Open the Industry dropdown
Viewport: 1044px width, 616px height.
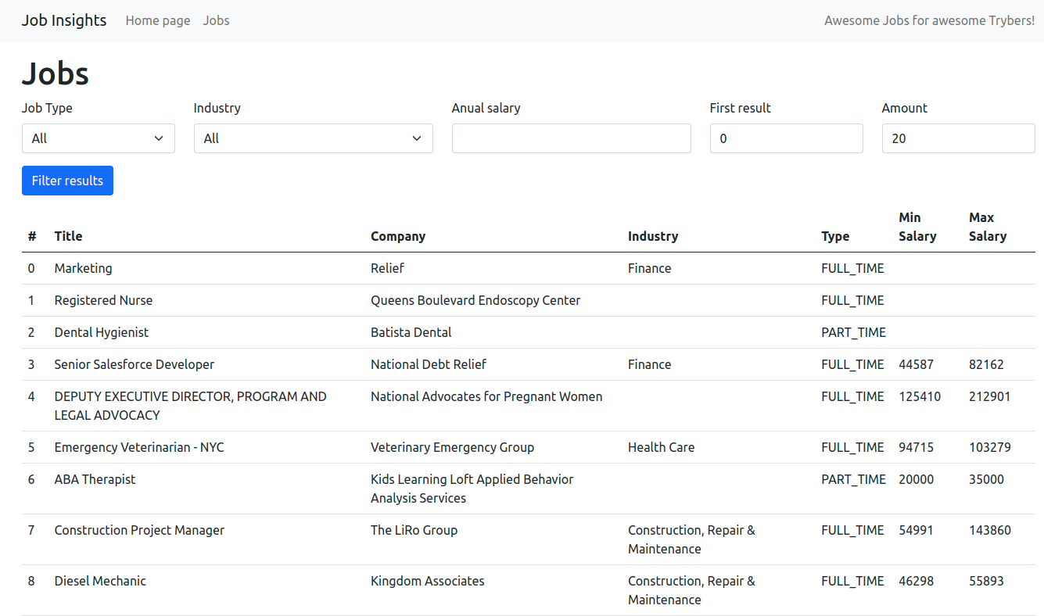313,138
